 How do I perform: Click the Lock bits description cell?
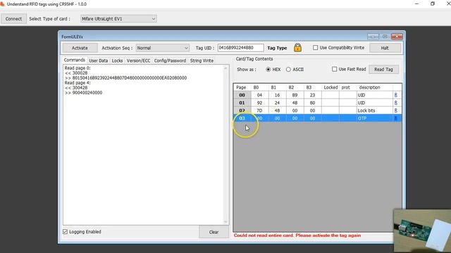pos(374,110)
